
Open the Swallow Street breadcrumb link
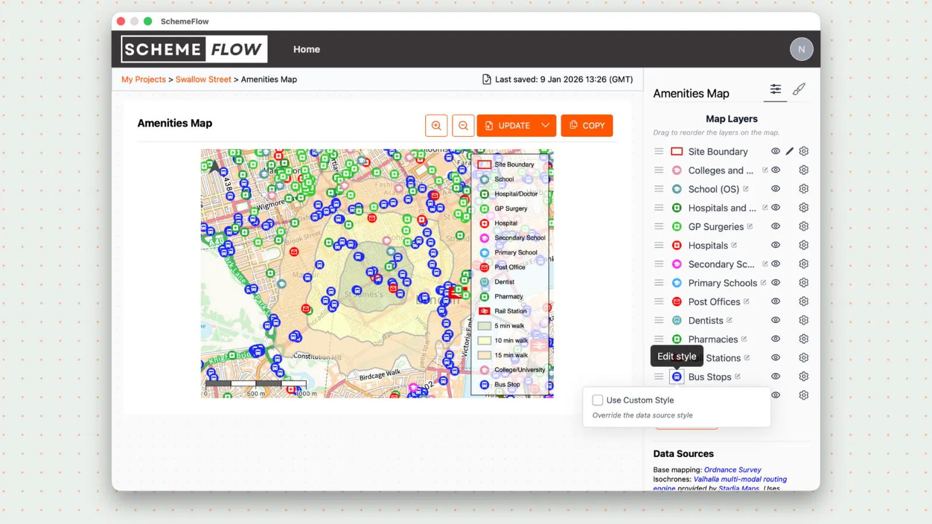(203, 79)
